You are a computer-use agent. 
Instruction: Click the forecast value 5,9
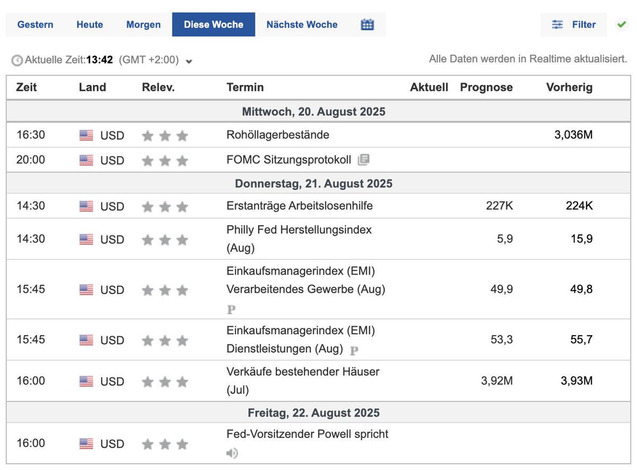click(x=505, y=239)
